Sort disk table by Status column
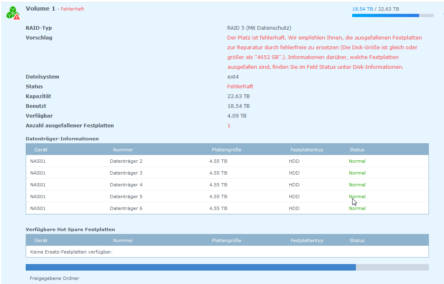Viewport: 444px width, 284px height. point(357,150)
